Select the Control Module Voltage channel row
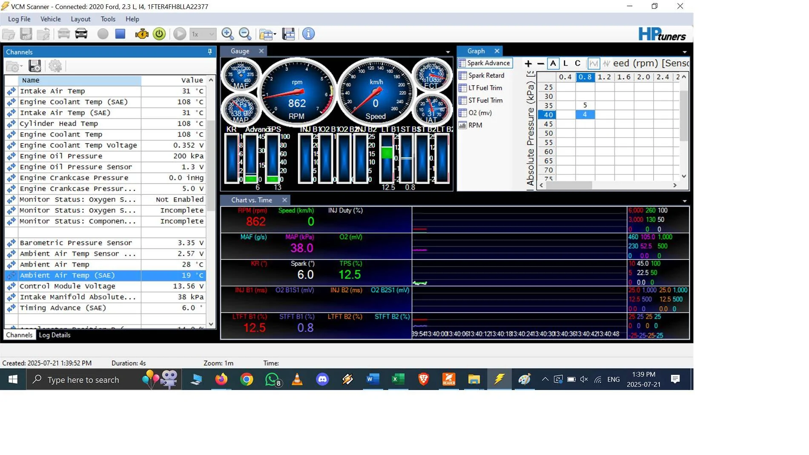This screenshot has width=809, height=455. tap(105, 286)
